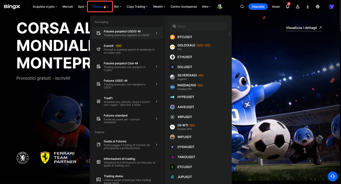The image size is (341, 184).
Task: Open Wealth dropdown menu
Action: click(x=159, y=7)
